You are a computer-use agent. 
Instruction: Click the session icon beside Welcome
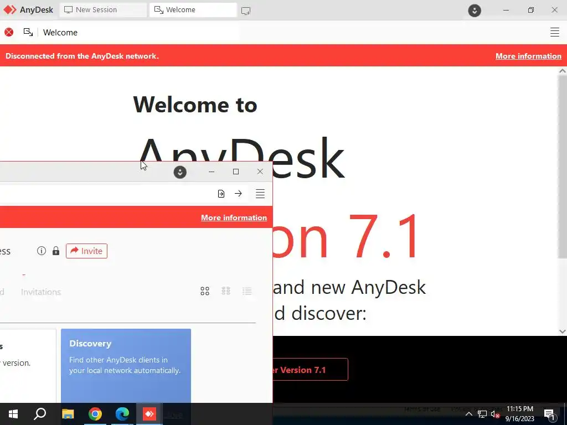tap(28, 32)
